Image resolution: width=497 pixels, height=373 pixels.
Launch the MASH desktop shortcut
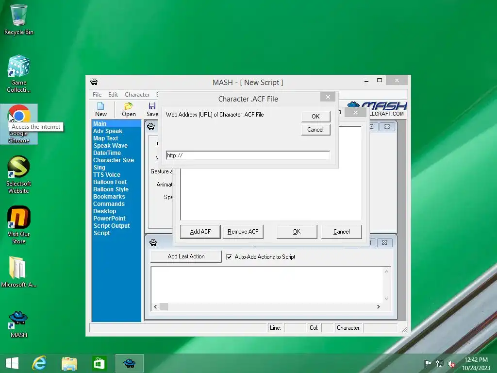click(19, 324)
